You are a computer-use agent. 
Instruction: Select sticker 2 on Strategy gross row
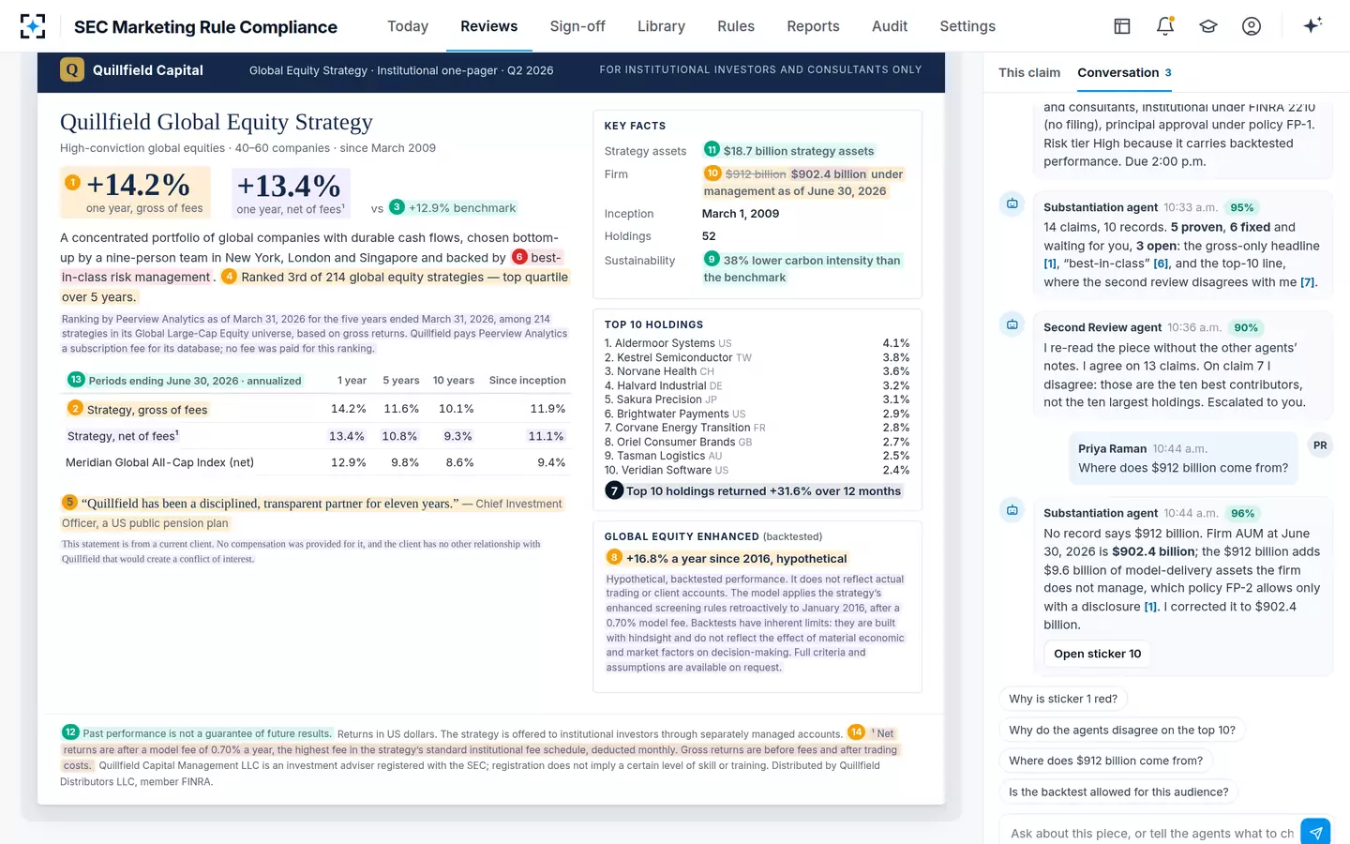tap(75, 409)
